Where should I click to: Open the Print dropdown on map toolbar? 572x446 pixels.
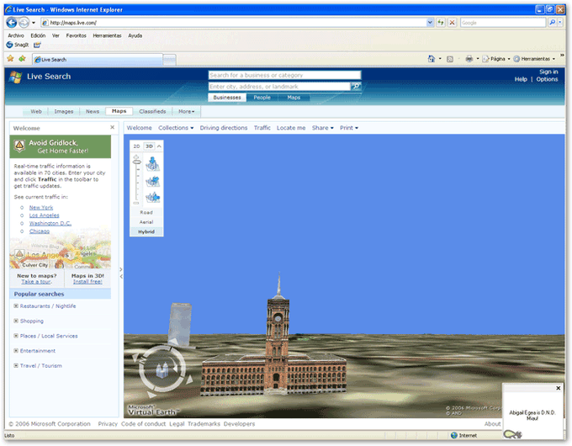click(349, 128)
